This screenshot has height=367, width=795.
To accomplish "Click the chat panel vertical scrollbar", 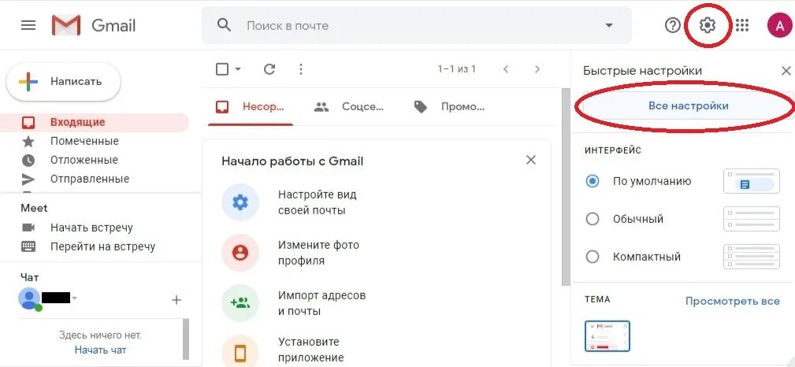I will tap(186, 339).
